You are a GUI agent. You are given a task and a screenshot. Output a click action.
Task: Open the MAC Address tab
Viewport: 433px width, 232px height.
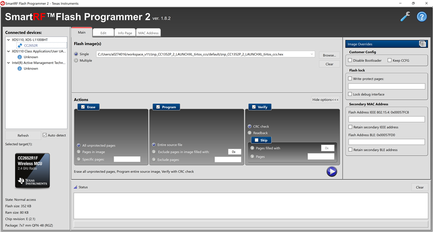[148, 33]
